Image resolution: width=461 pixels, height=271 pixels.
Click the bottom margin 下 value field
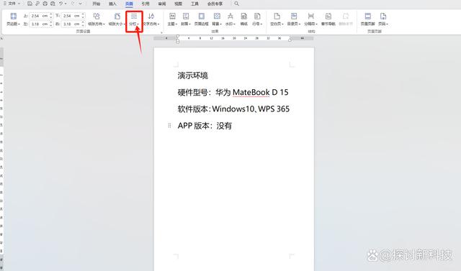click(x=71, y=16)
